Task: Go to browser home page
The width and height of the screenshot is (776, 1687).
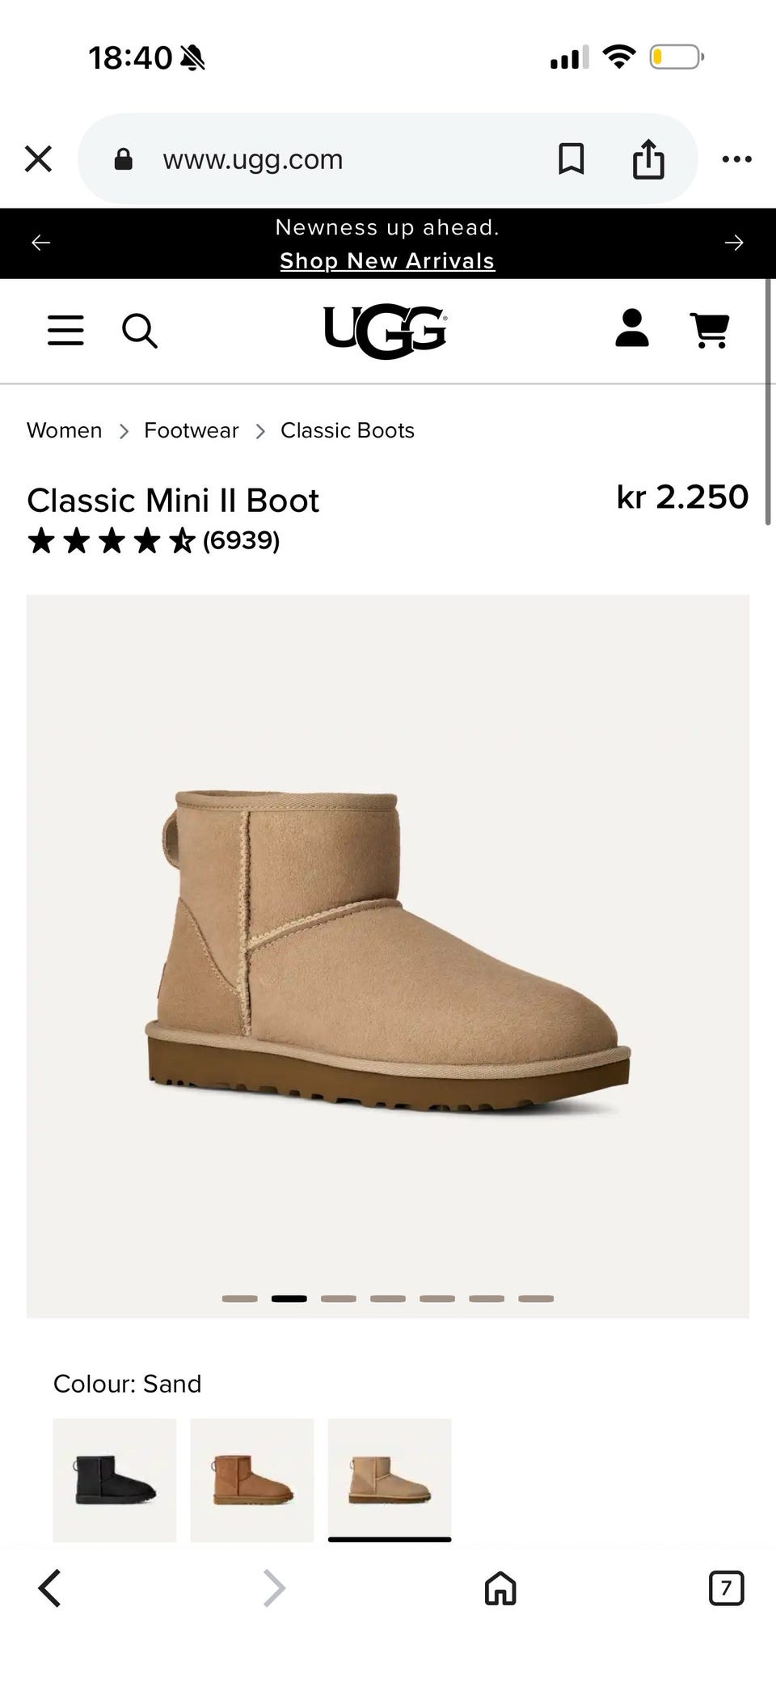Action: click(500, 1588)
